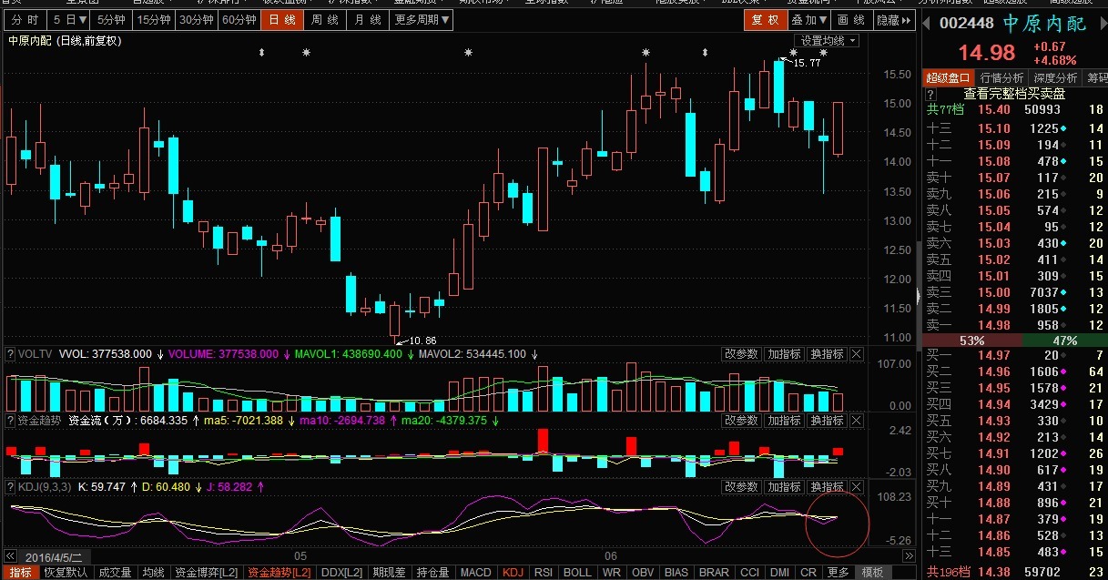This screenshot has height=580, width=1108.
Task: Open the 叠加 overlay dropdown
Action: coord(809,20)
